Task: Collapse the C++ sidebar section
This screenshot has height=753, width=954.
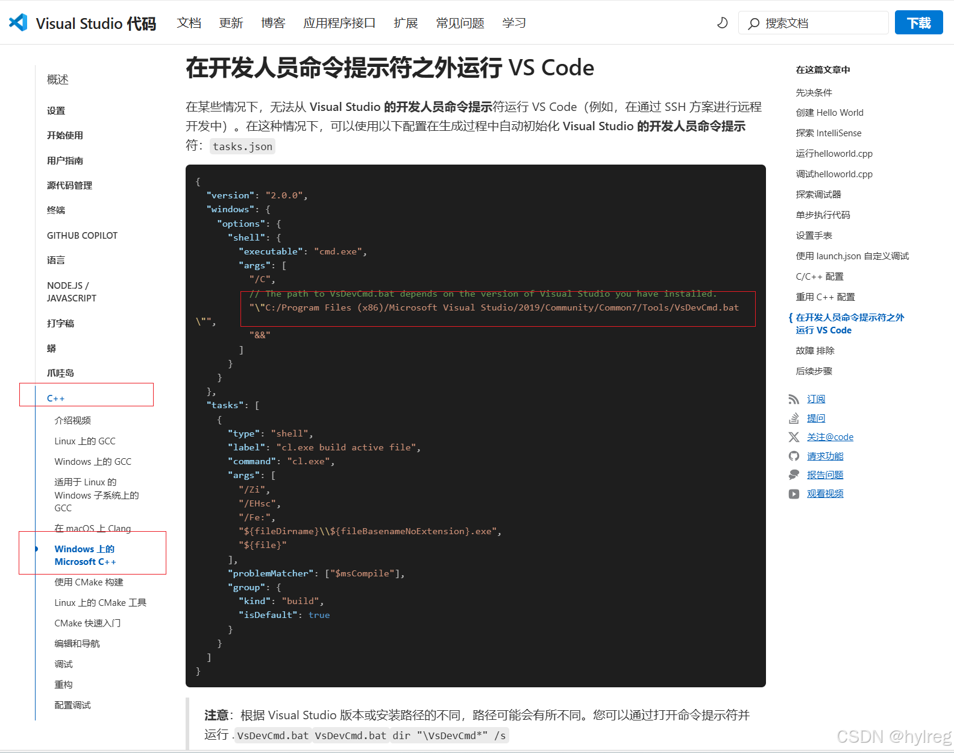Action: 55,399
